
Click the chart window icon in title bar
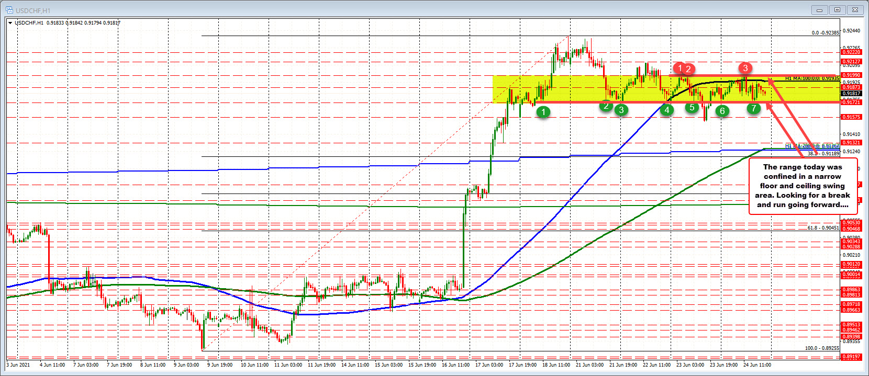pyautogui.click(x=10, y=10)
